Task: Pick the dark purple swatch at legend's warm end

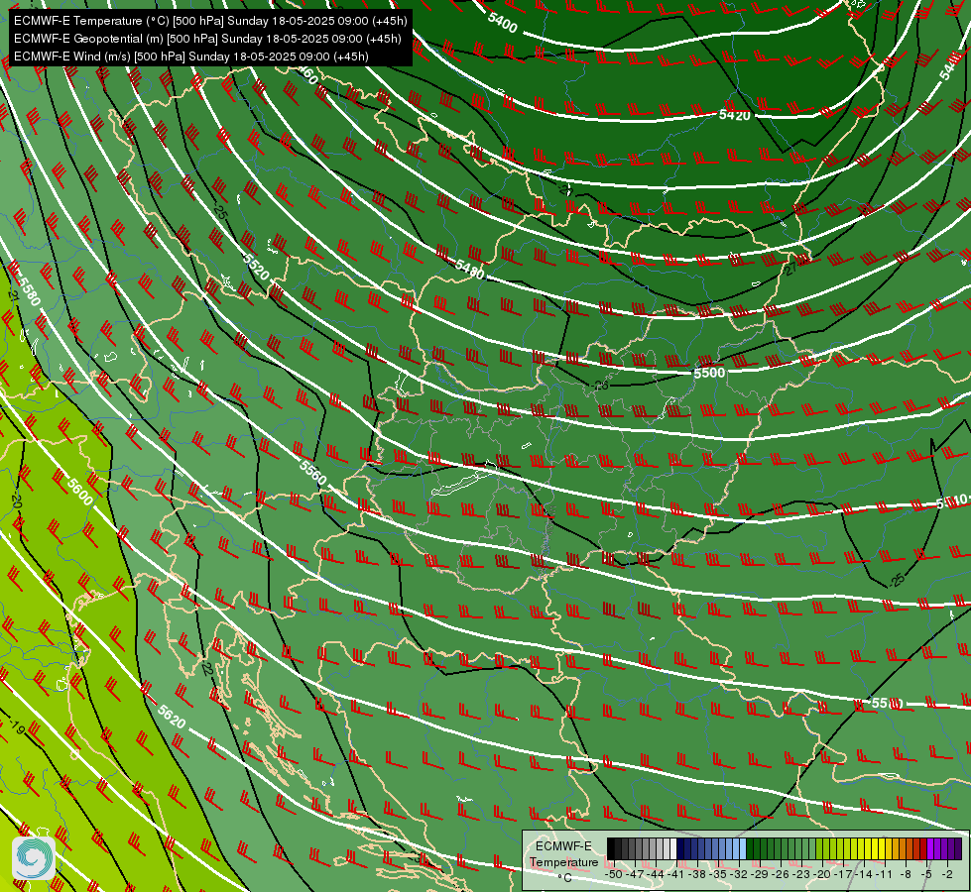Action: pos(958,848)
